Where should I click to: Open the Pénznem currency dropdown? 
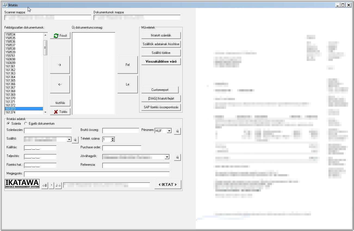[x=169, y=131]
